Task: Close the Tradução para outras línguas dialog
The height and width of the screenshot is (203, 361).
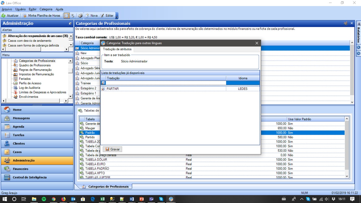Action: [x=257, y=43]
